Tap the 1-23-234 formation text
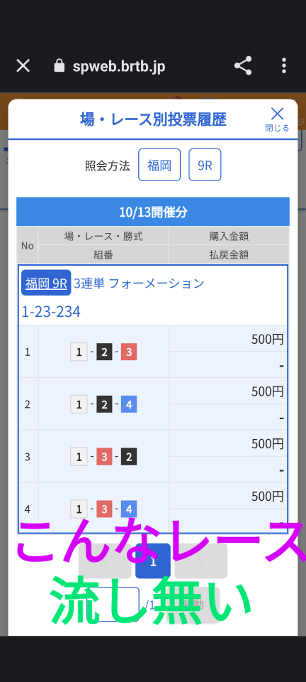The height and width of the screenshot is (682, 306). click(51, 312)
